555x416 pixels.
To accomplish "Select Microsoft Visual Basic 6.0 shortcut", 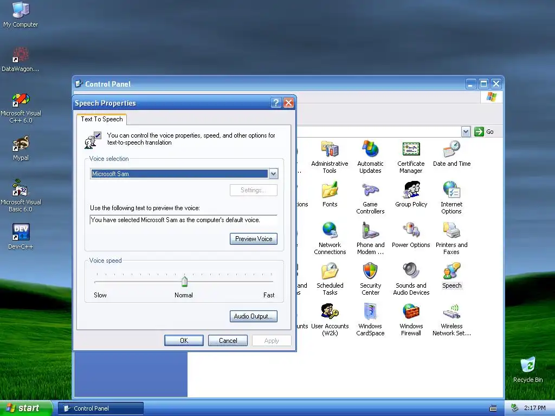I will 21,196.
